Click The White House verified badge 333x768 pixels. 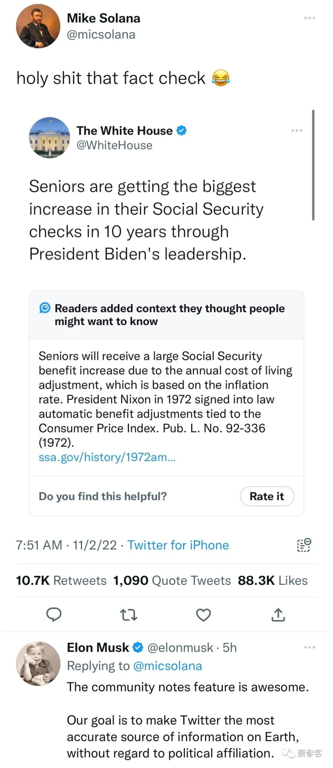(182, 130)
